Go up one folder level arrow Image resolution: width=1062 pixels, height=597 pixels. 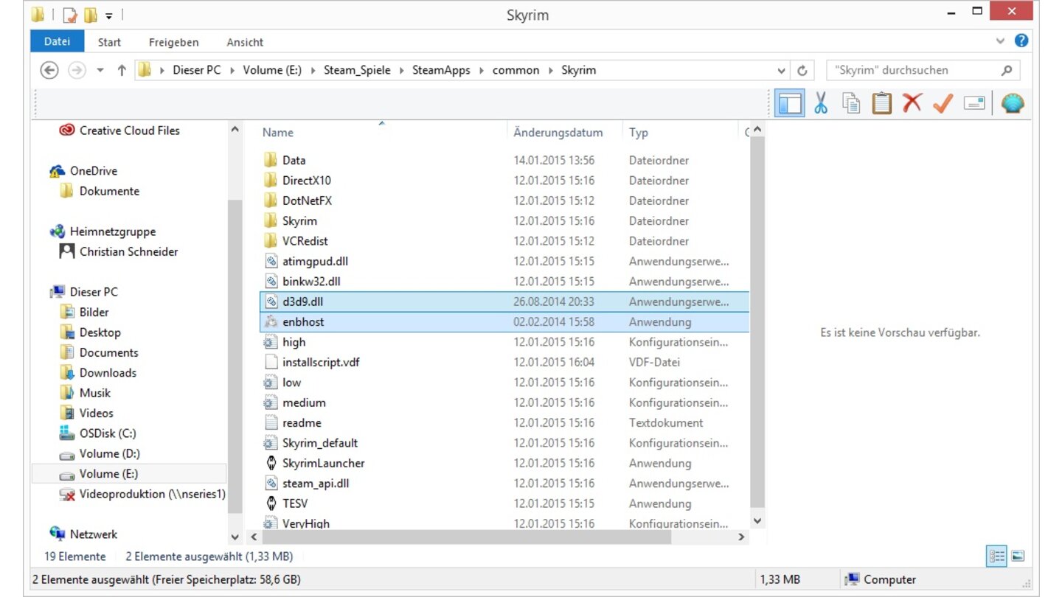click(122, 71)
